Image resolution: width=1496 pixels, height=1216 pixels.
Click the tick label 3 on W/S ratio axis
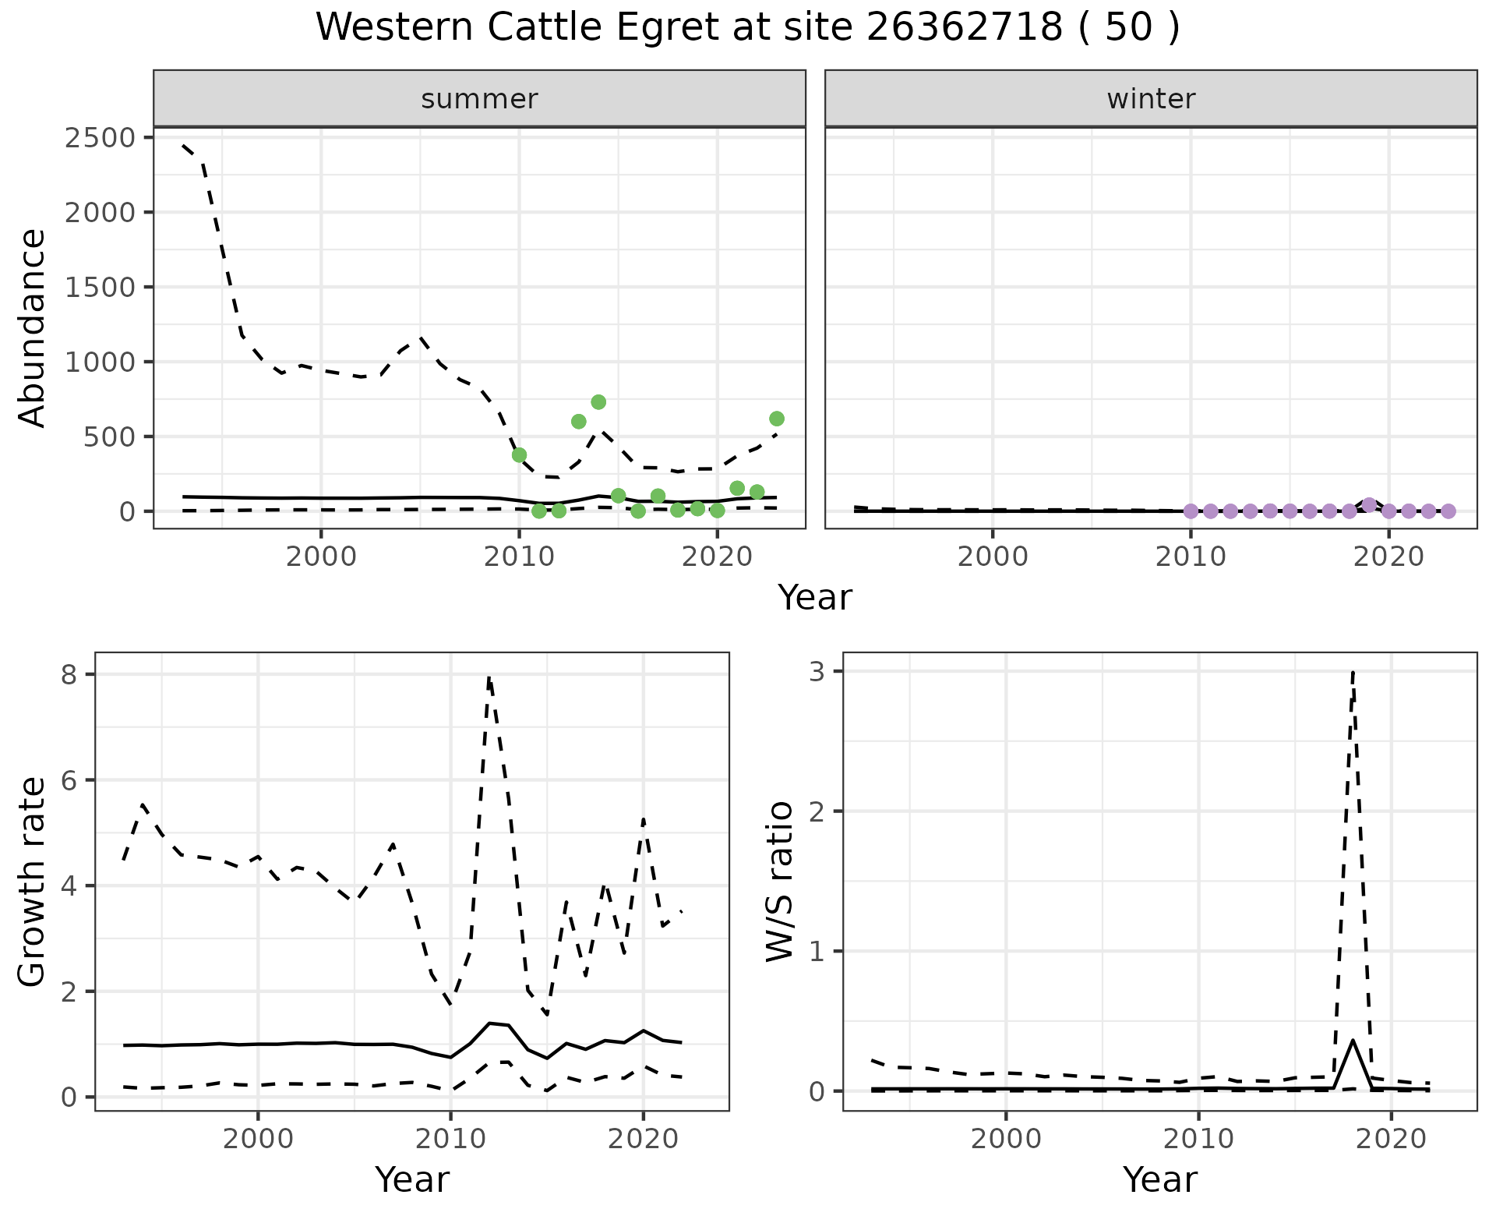tap(817, 672)
